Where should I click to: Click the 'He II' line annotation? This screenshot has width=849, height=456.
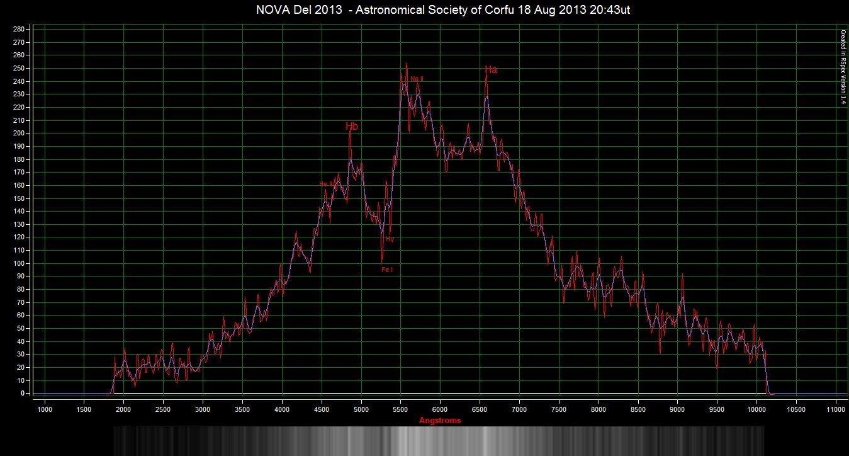click(326, 184)
